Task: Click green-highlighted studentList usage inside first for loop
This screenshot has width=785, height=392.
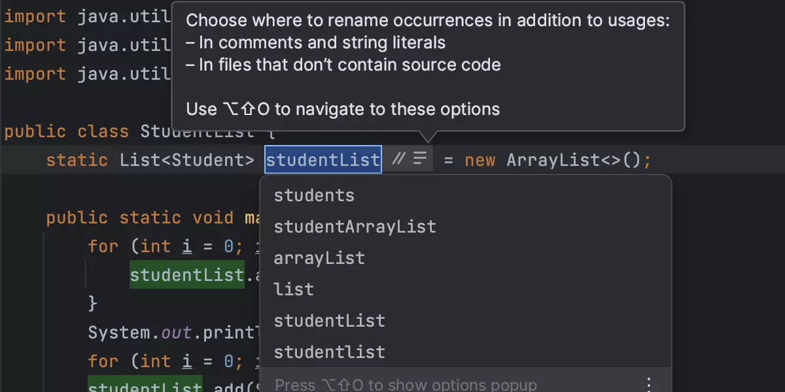Action: tap(187, 275)
